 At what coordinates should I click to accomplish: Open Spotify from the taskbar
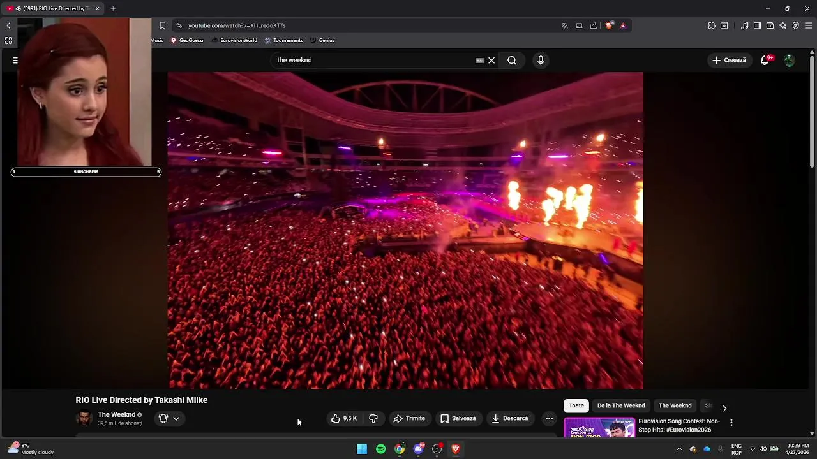pyautogui.click(x=380, y=449)
